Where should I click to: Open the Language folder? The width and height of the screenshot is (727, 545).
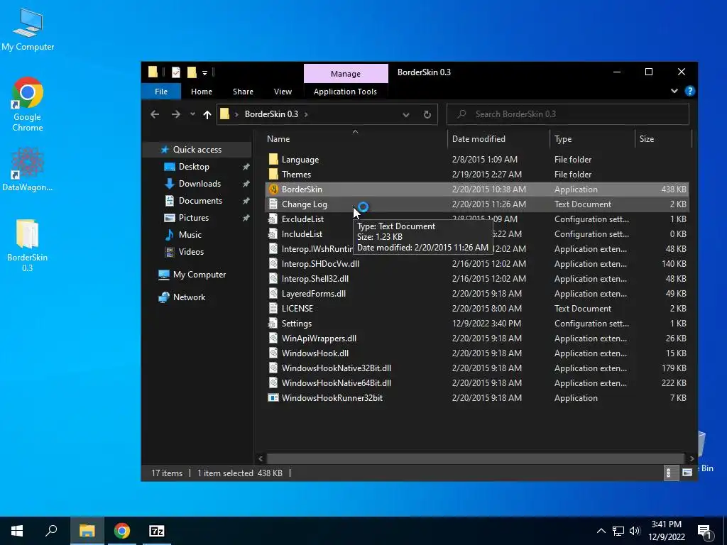click(x=476, y=160)
